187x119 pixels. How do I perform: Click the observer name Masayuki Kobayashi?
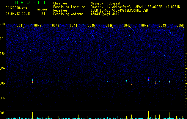click(107, 3)
